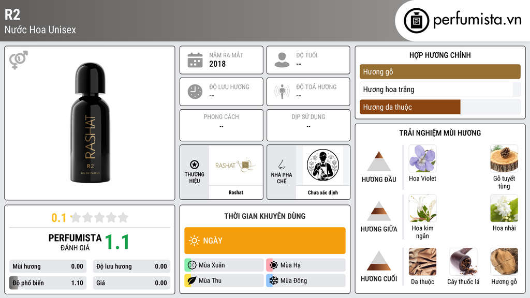Viewport: 530px width, 298px height.
Task: Click the Giá score row
Action: point(131,283)
